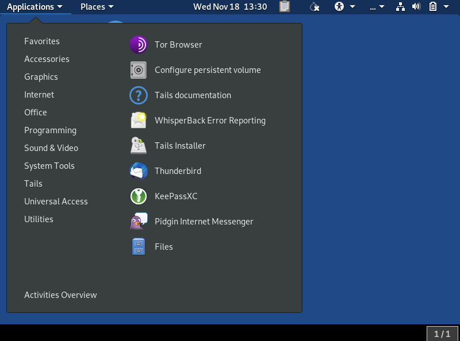The height and width of the screenshot is (341, 460).
Task: Open Thunderbird mail client
Action: (178, 171)
